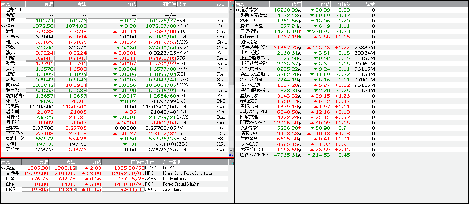Select the 日經指數 index row

[x=352, y=31]
